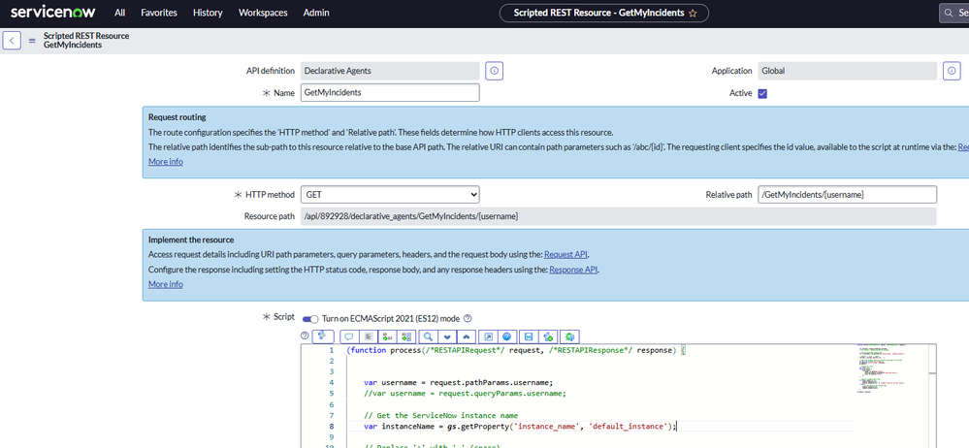Image resolution: width=969 pixels, height=448 pixels.
Task: Toggle full screen script editor
Action: coord(488,336)
